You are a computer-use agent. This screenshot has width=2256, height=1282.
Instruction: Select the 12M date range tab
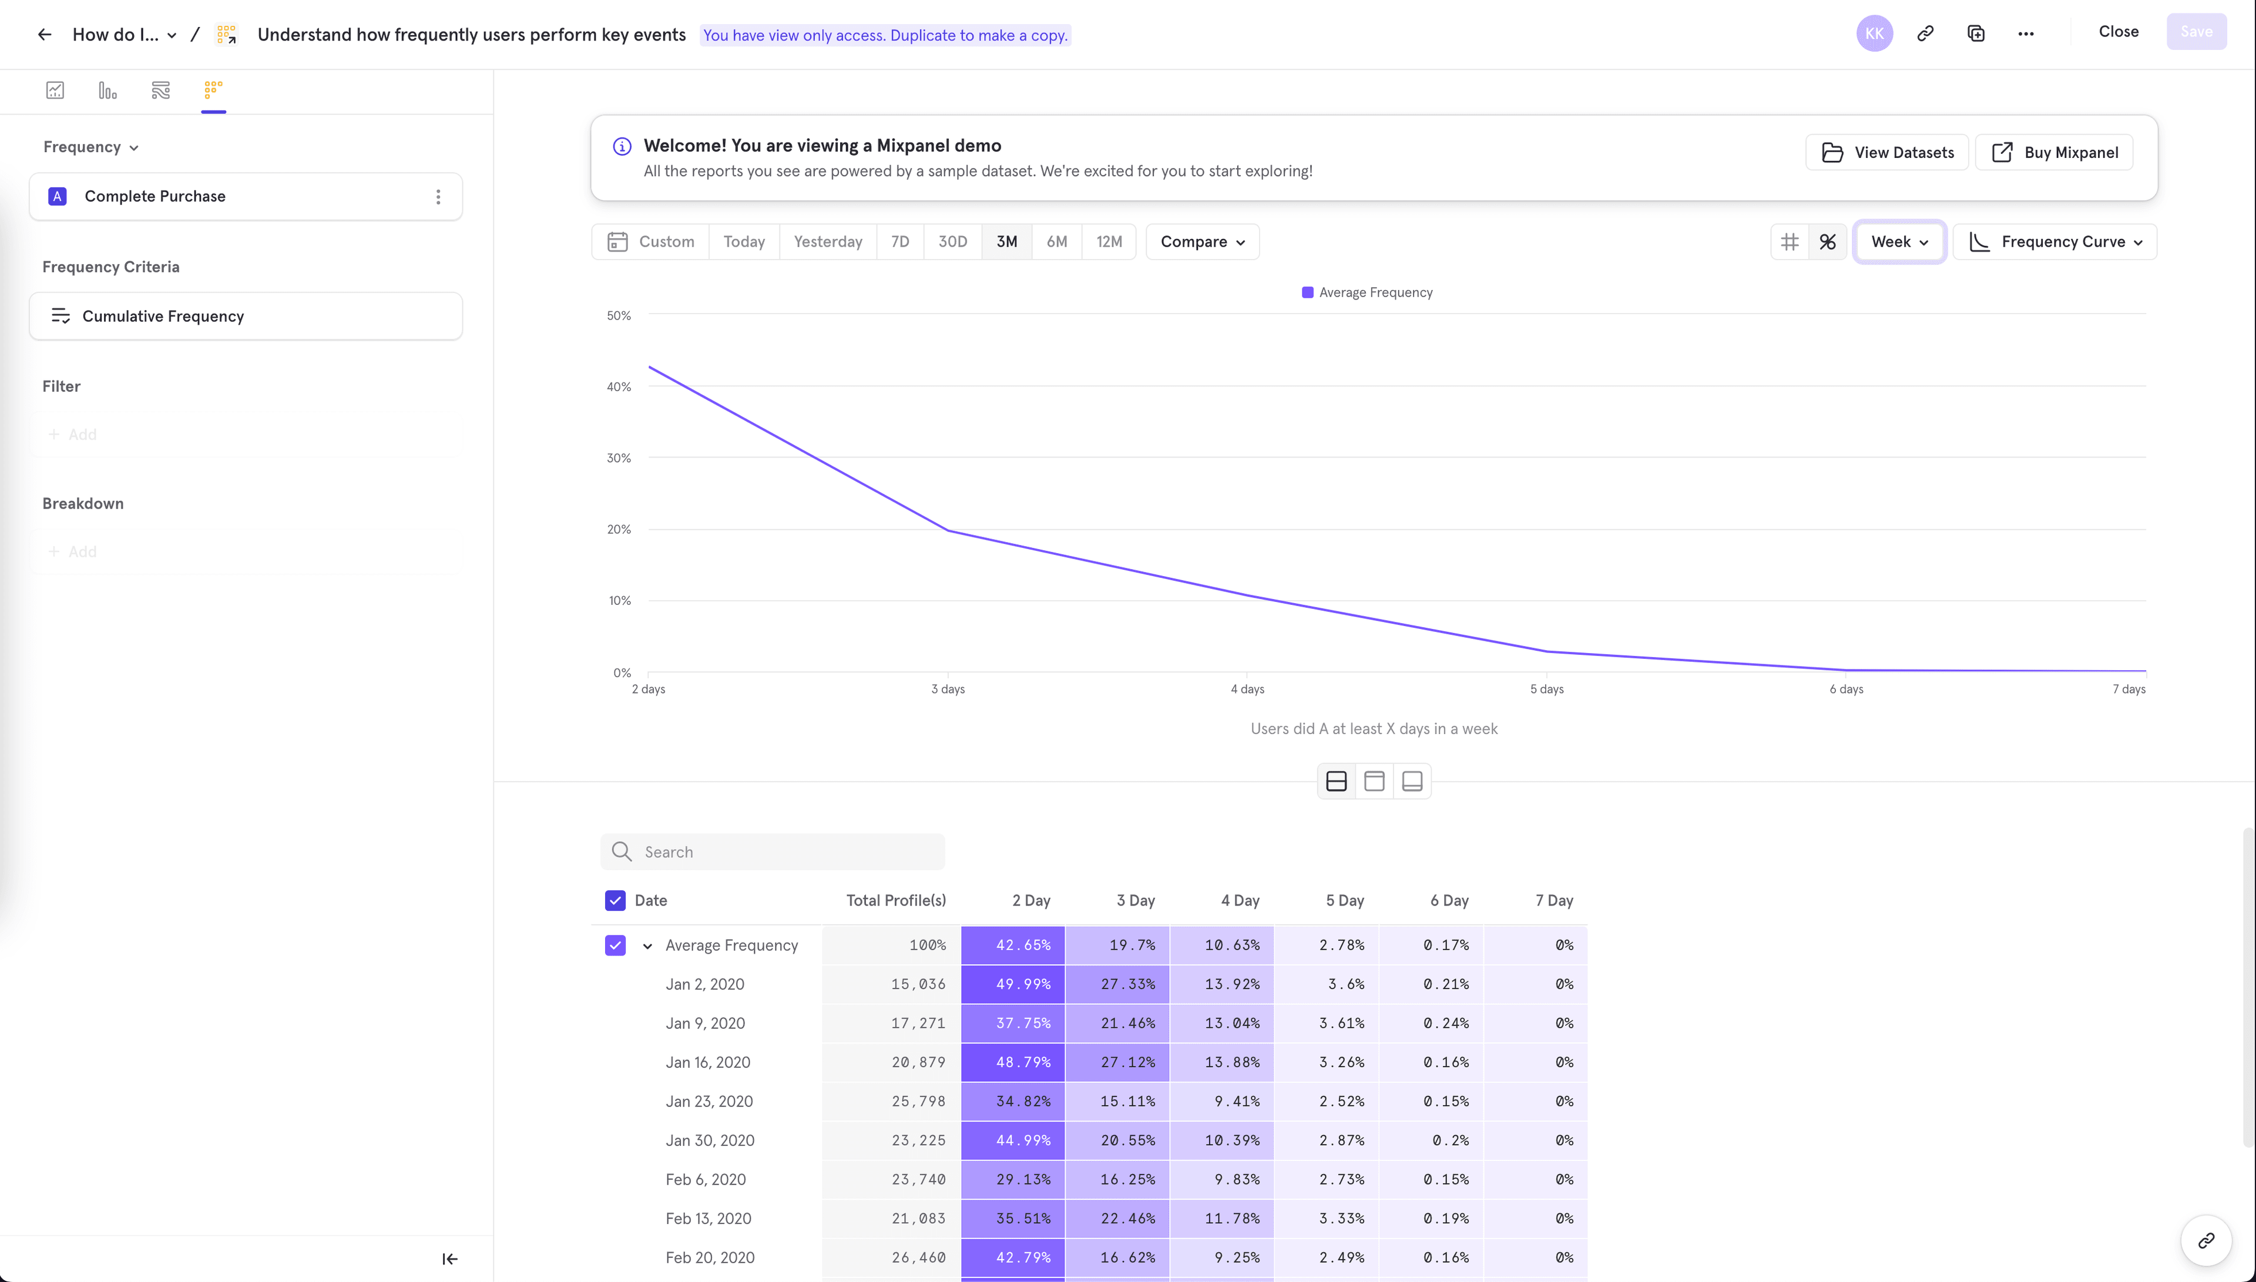click(x=1109, y=241)
